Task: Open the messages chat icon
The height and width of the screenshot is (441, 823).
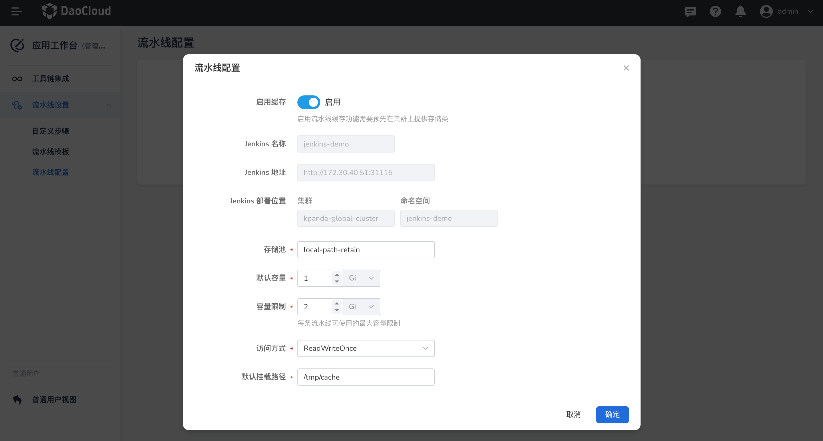Action: (x=690, y=12)
